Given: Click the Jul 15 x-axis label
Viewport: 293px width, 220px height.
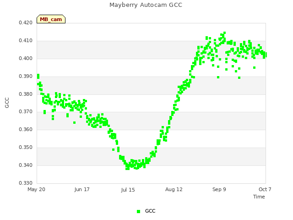Looking at the screenshot, I should coord(128,190).
